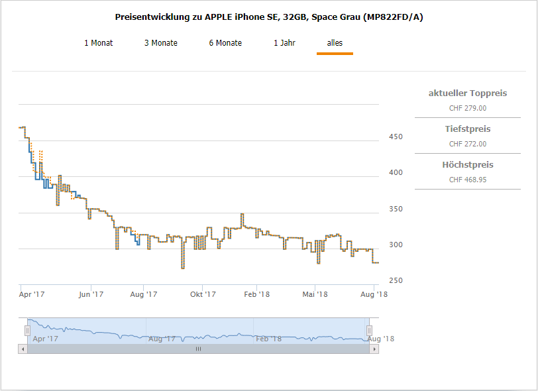Viewport: 538px width, 391px height.
Task: Click the CHF 279.00 current top price
Action: [468, 108]
